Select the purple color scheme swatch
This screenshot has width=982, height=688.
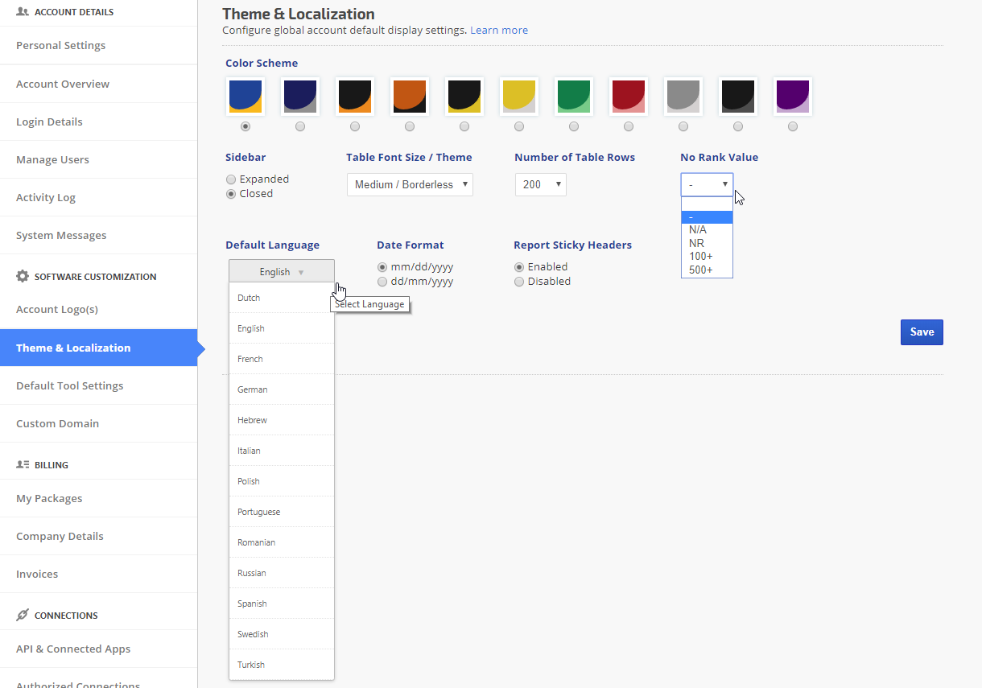[792, 97]
